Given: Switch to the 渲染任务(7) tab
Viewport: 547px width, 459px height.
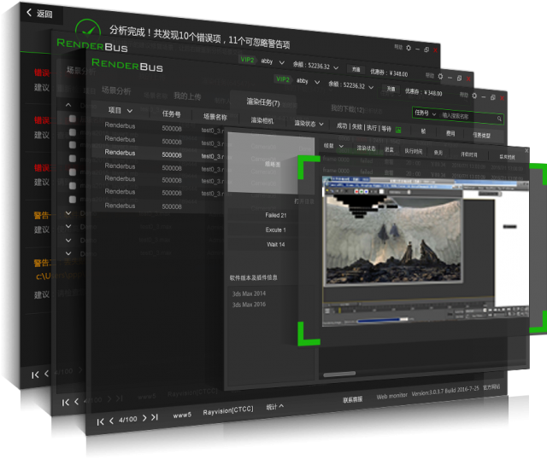Looking at the screenshot, I should click(263, 102).
